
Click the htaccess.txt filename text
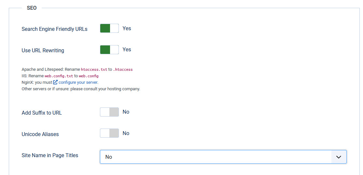coord(94,69)
